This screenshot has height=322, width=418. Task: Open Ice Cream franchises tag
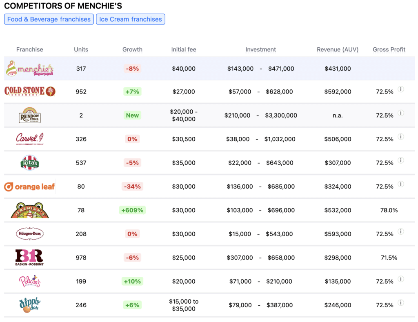coord(131,19)
